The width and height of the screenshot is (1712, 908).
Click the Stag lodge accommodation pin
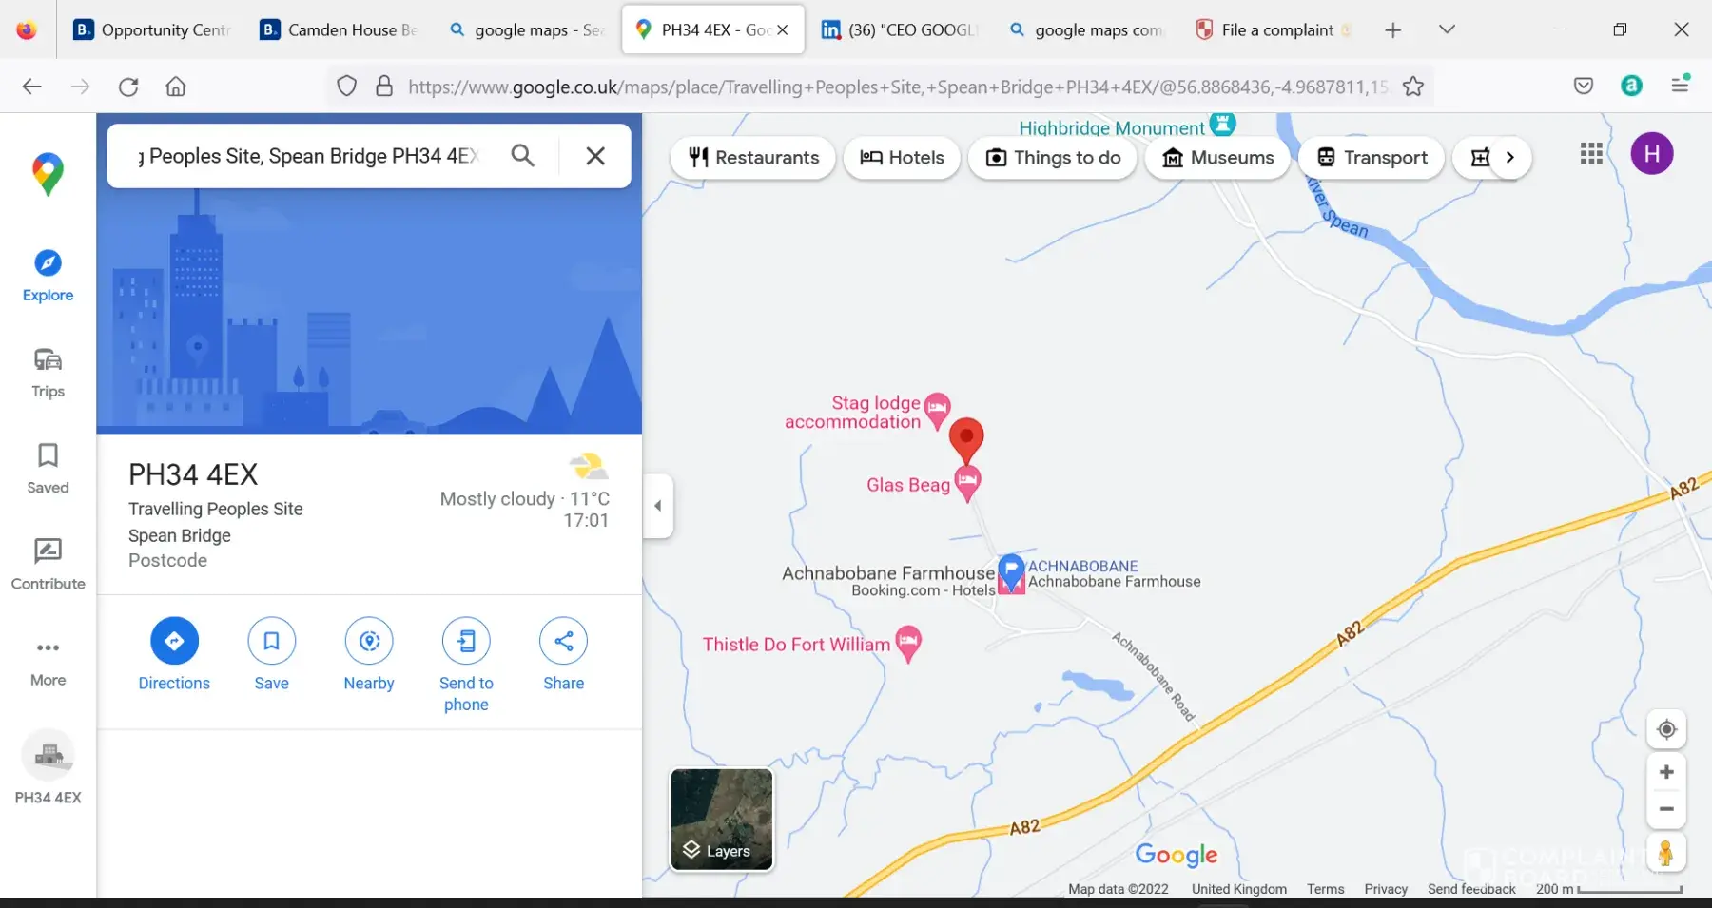click(937, 410)
